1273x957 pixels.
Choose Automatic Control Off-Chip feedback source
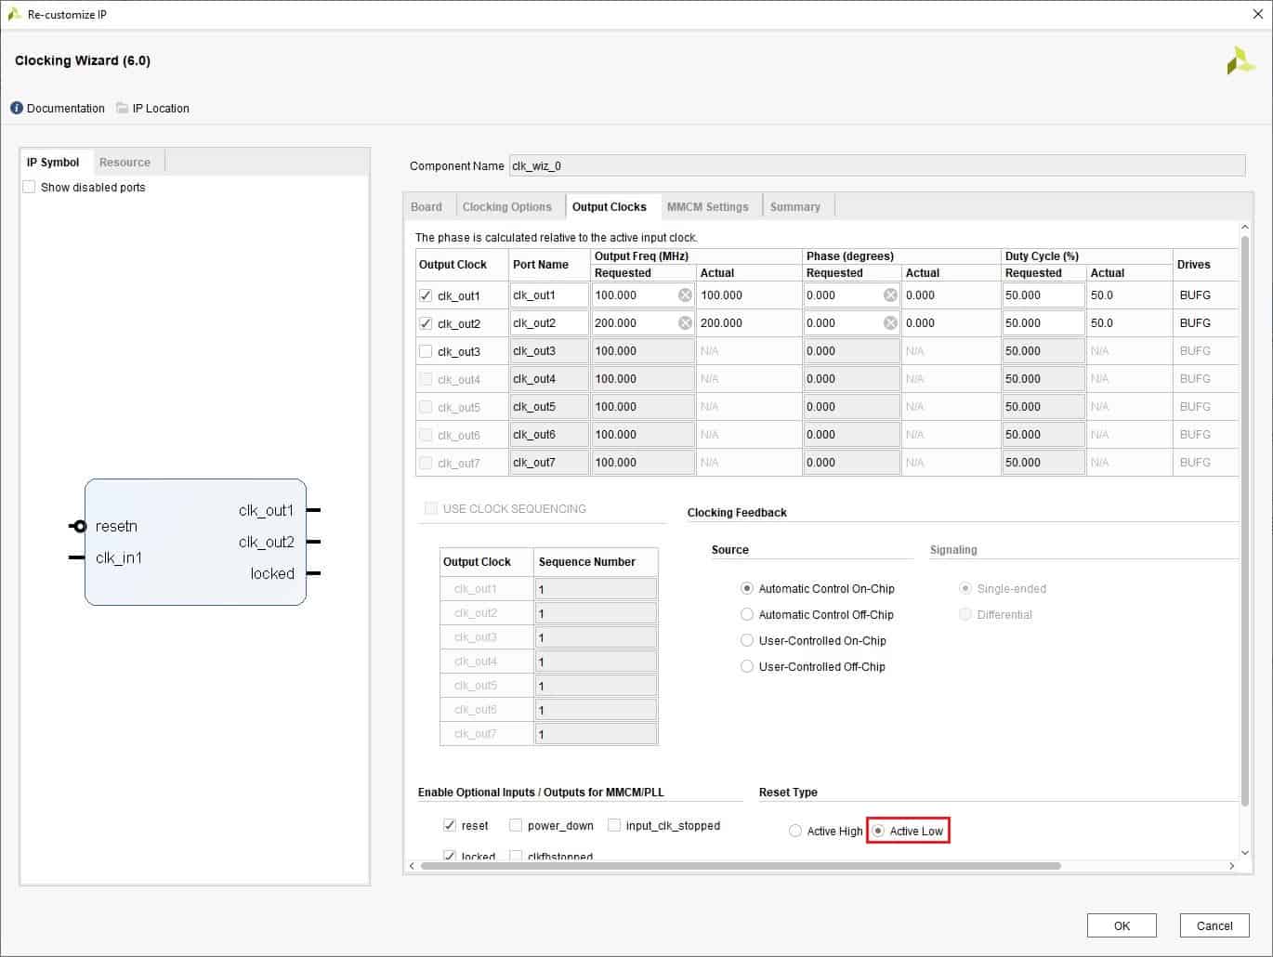[x=747, y=615]
